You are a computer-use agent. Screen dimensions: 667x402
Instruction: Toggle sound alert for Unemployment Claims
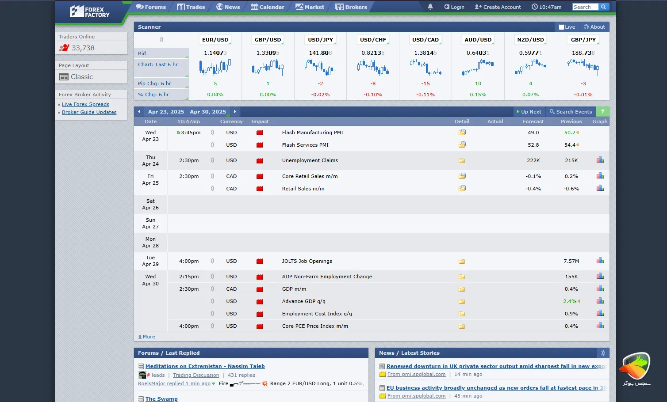click(212, 160)
